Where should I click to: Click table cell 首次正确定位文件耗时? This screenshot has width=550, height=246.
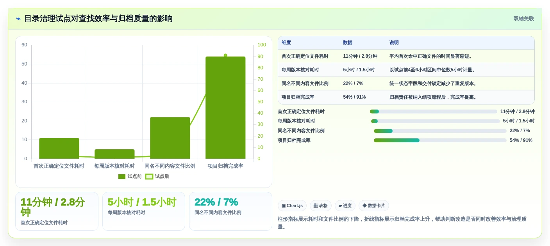tap(305, 56)
